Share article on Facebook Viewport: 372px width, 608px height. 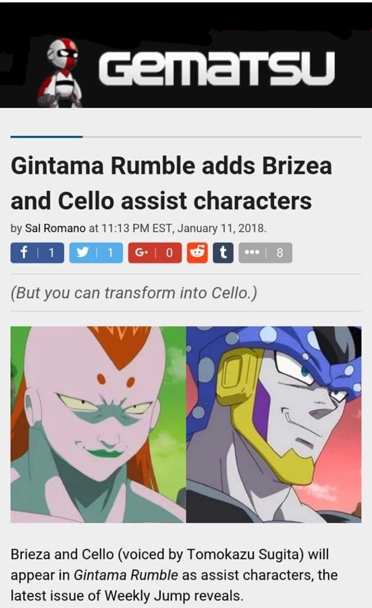[37, 253]
